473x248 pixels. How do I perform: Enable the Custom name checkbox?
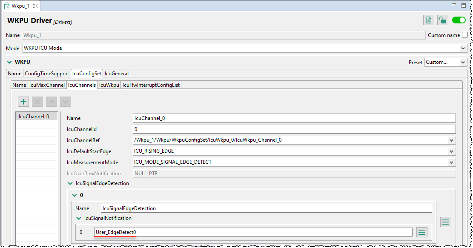coord(465,35)
